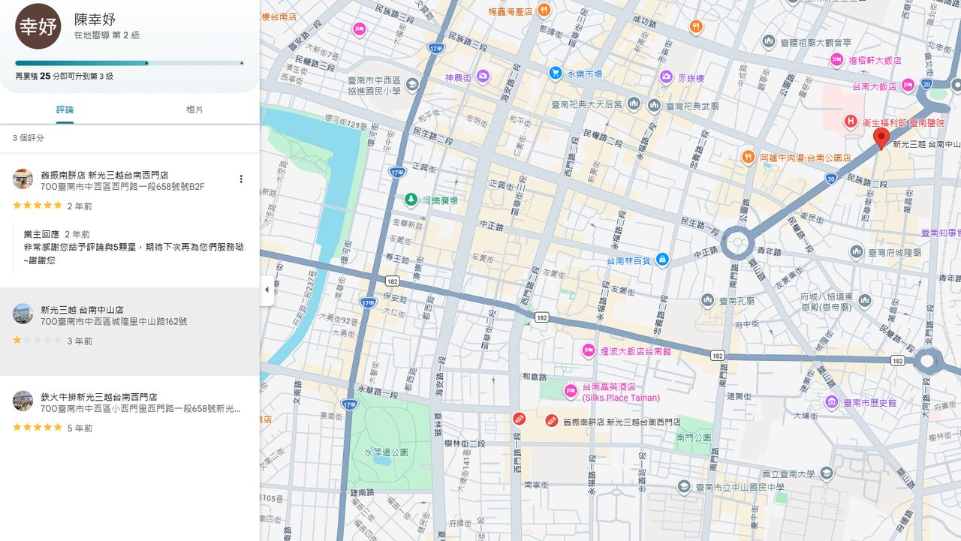Click the red pin at 新光三越 台南中山店

(x=881, y=139)
